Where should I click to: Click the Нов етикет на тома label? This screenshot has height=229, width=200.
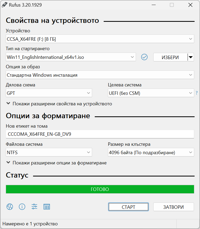27,126
